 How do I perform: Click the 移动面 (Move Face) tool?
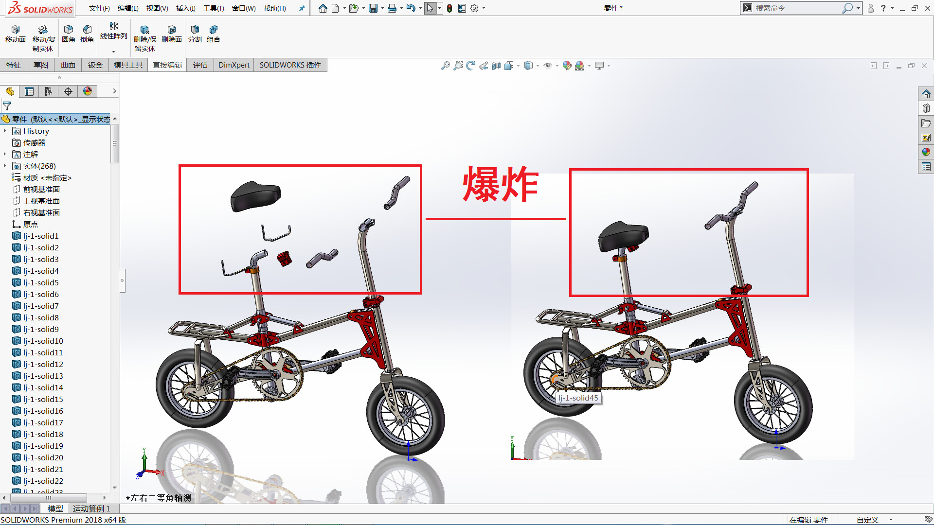click(15, 34)
